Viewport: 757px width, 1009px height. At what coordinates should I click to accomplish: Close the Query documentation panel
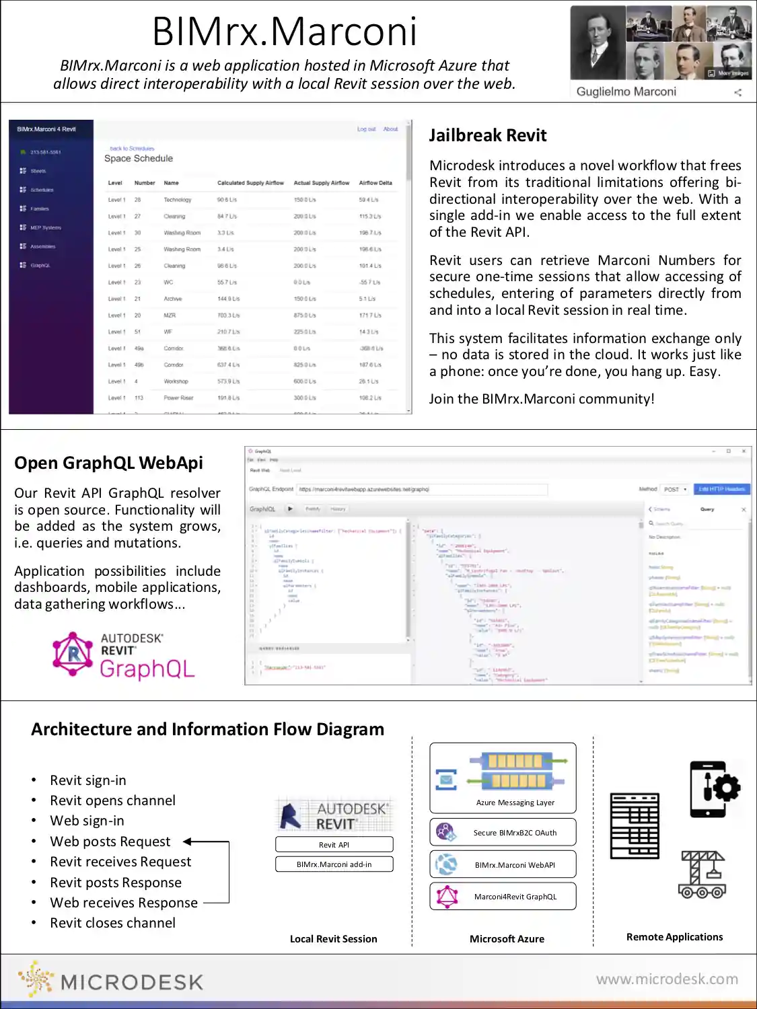pos(744,509)
